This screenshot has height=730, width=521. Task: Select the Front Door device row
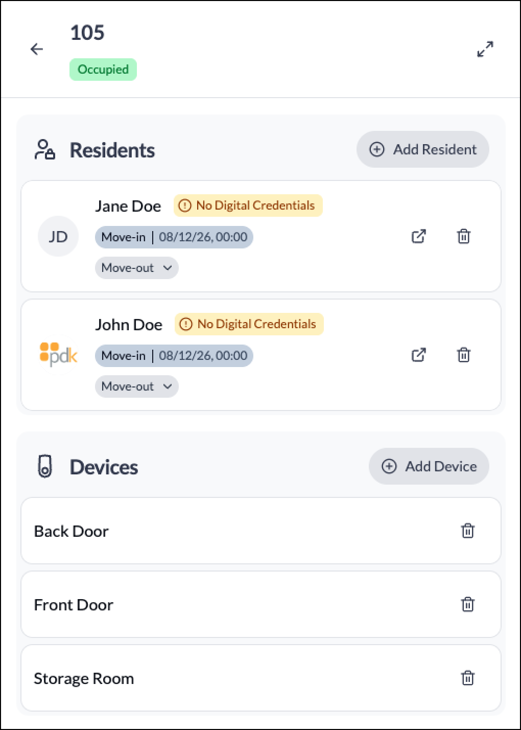click(x=260, y=604)
